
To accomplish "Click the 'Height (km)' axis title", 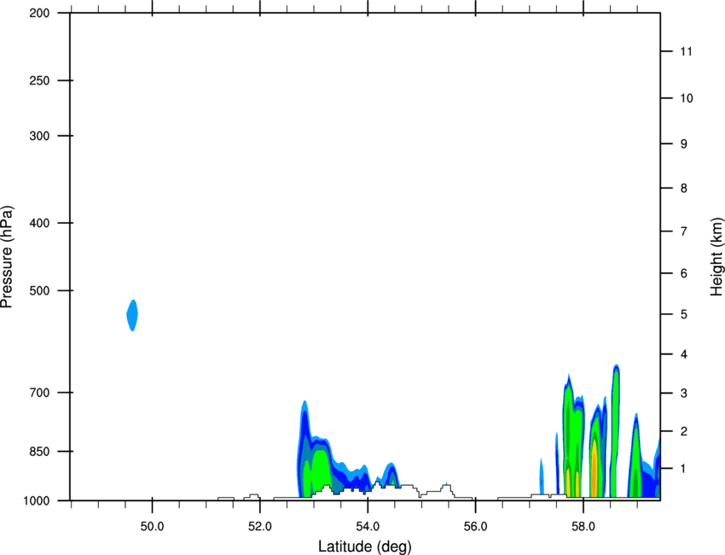I will tap(716, 256).
